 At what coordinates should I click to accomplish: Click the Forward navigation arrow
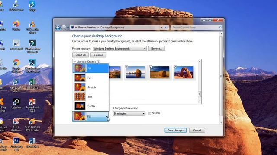(x=64, y=28)
